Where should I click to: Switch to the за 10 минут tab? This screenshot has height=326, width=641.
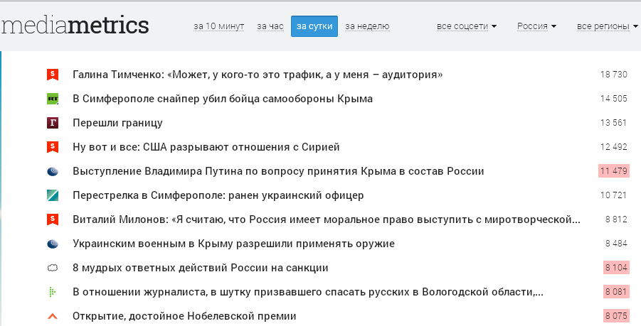218,26
